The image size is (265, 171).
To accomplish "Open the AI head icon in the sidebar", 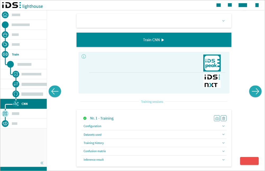I will point(16,94).
